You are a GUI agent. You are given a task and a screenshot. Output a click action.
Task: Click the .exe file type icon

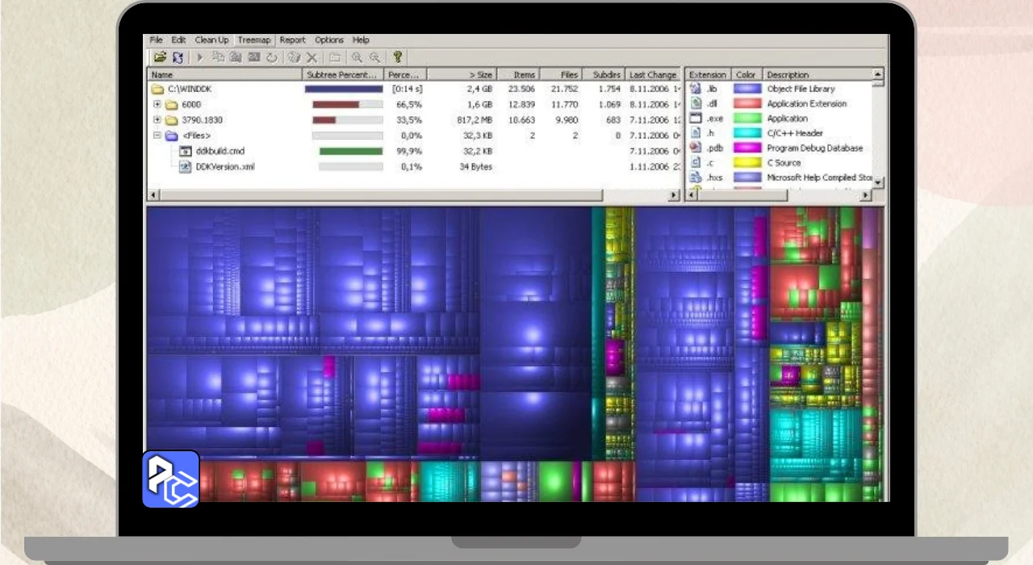[x=695, y=119]
